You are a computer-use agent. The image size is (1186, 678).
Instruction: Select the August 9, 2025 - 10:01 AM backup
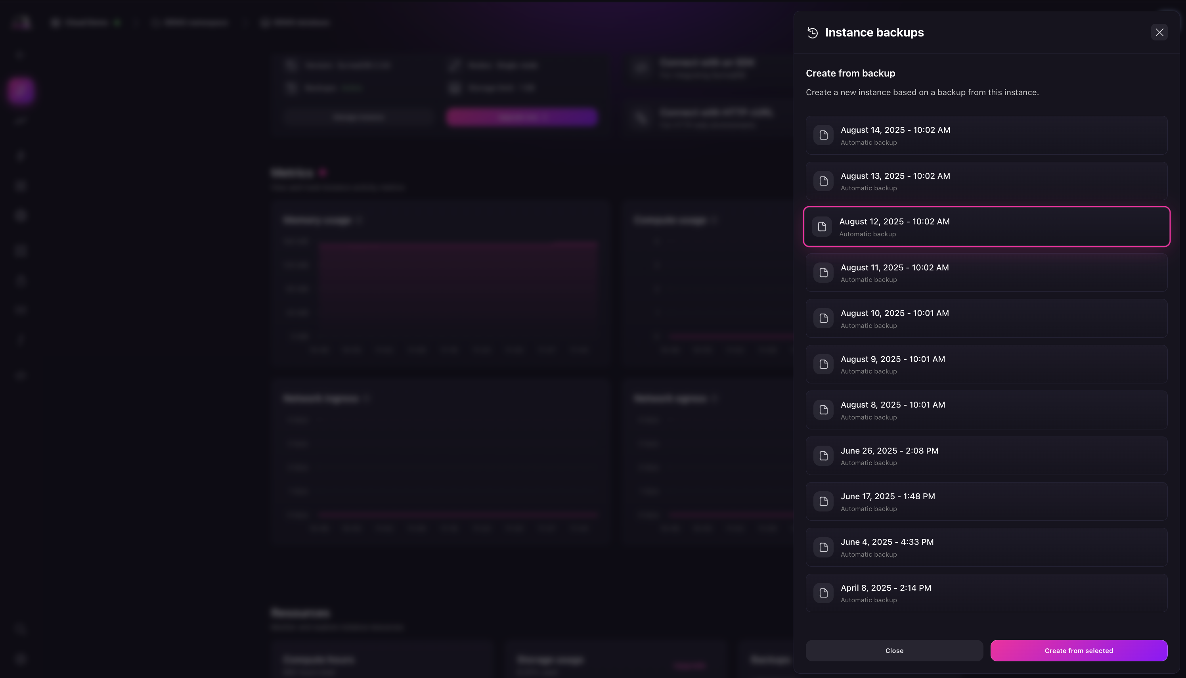coord(986,365)
